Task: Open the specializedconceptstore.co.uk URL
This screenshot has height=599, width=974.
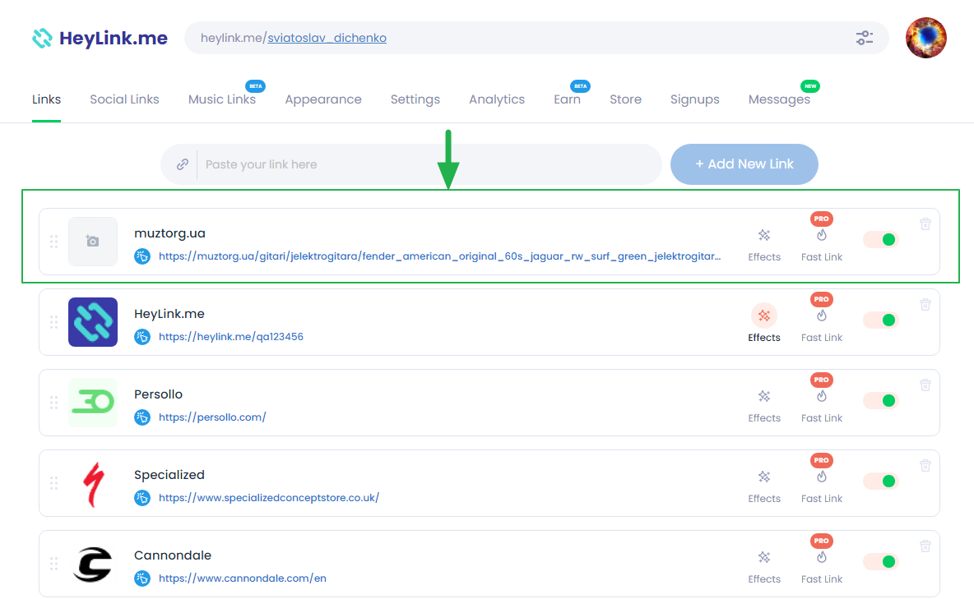Action: tap(269, 498)
